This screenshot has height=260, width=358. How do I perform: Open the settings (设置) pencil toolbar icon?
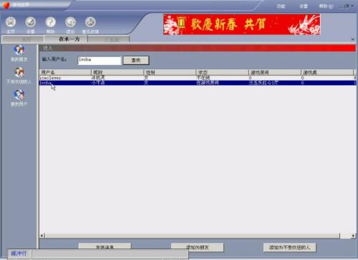tap(31, 22)
